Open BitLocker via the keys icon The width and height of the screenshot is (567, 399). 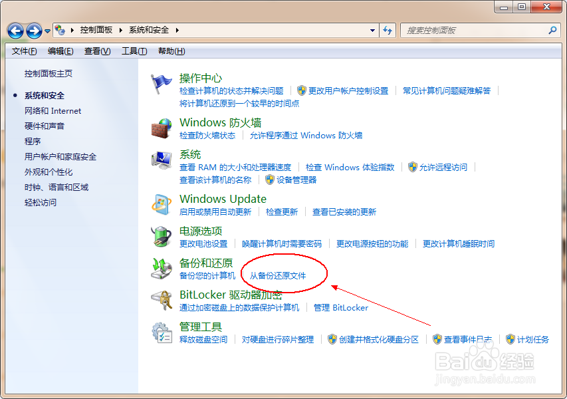point(162,301)
